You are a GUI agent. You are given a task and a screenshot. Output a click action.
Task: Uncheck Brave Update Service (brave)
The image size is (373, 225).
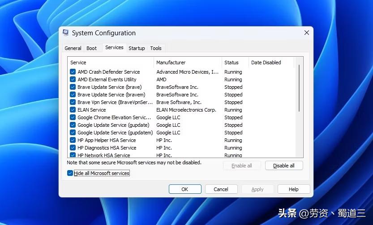73,87
